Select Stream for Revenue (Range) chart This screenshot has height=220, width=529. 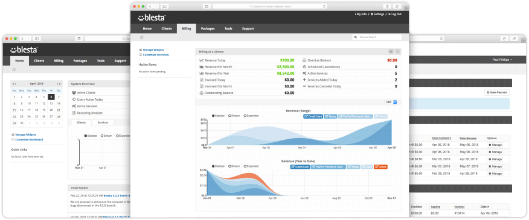point(234,116)
